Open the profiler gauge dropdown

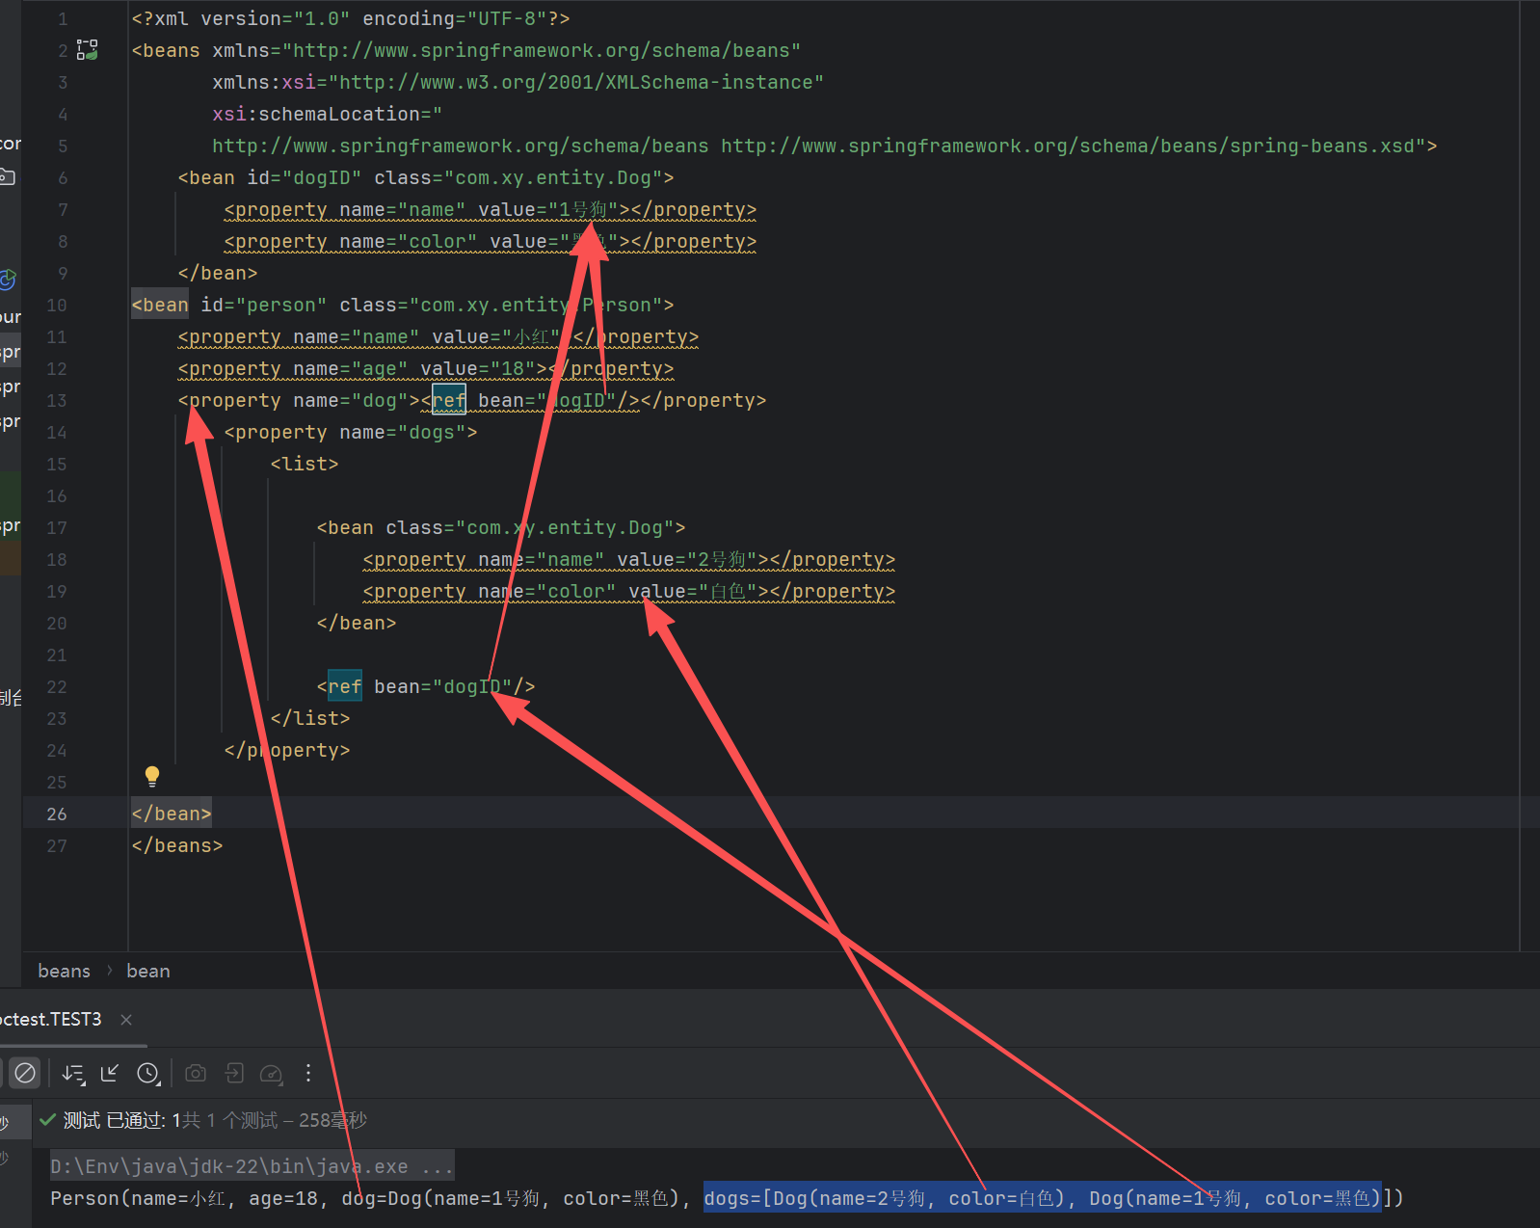tap(272, 1073)
